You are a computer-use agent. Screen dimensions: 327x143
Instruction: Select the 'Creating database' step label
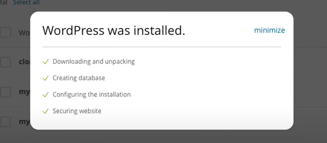click(x=78, y=78)
